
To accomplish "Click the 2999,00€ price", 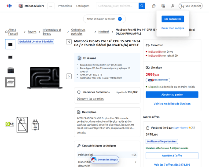I will (152, 75).
